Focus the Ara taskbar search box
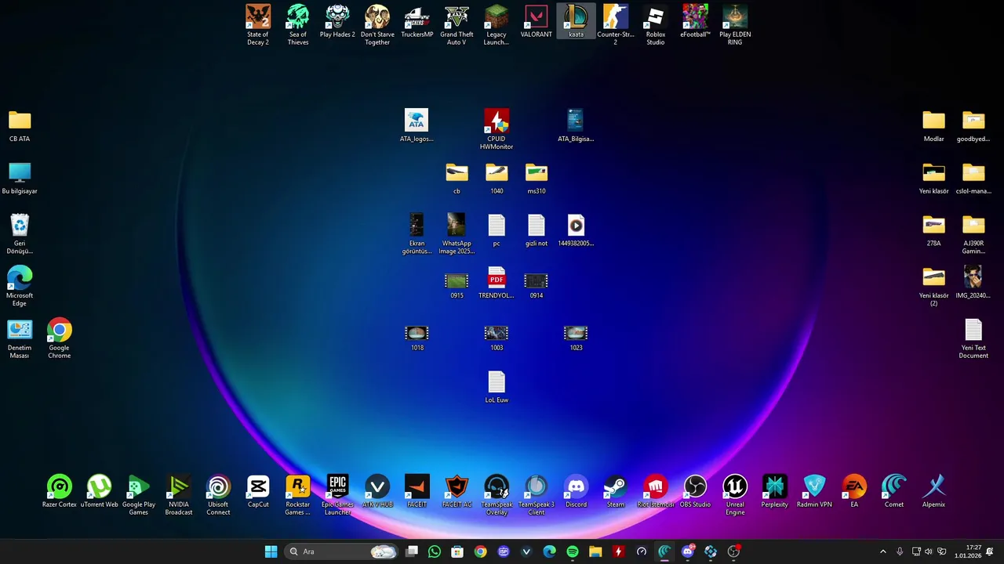Image resolution: width=1004 pixels, height=564 pixels. click(x=342, y=551)
